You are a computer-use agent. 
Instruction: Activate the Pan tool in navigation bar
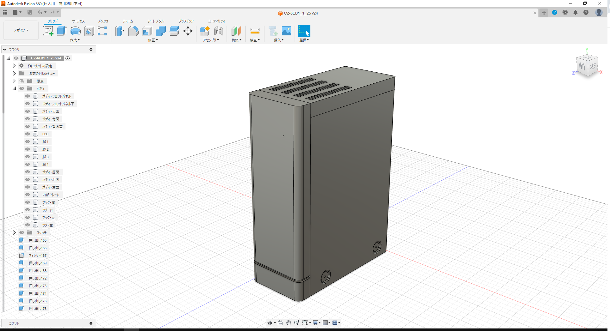click(288, 322)
